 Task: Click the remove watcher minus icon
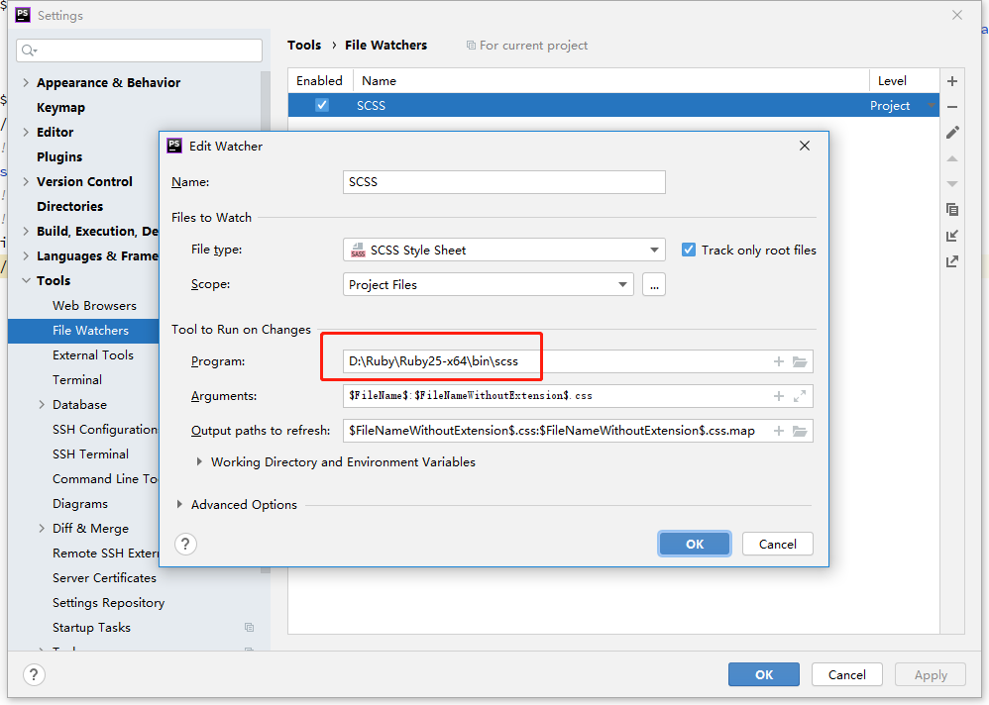952,107
